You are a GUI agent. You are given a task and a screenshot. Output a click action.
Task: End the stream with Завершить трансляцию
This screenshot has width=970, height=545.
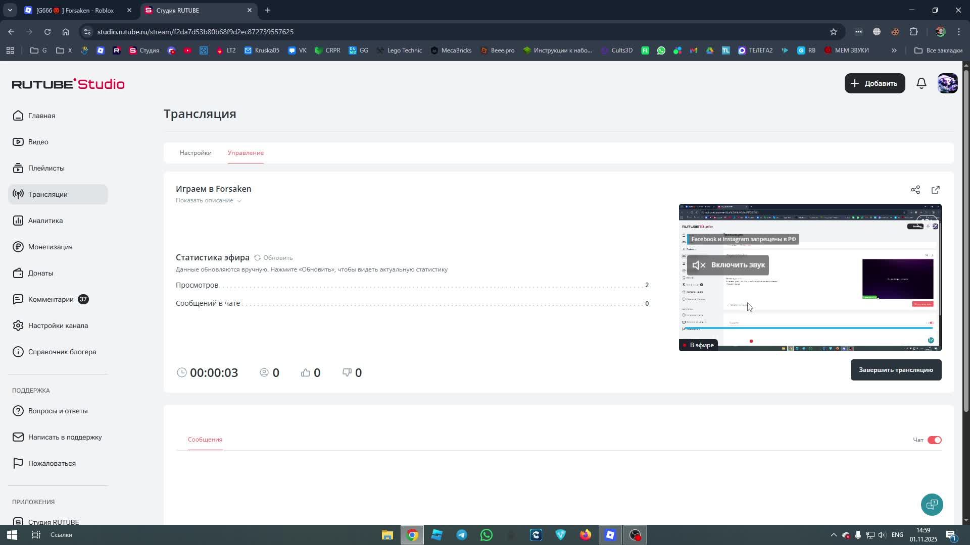tap(896, 370)
